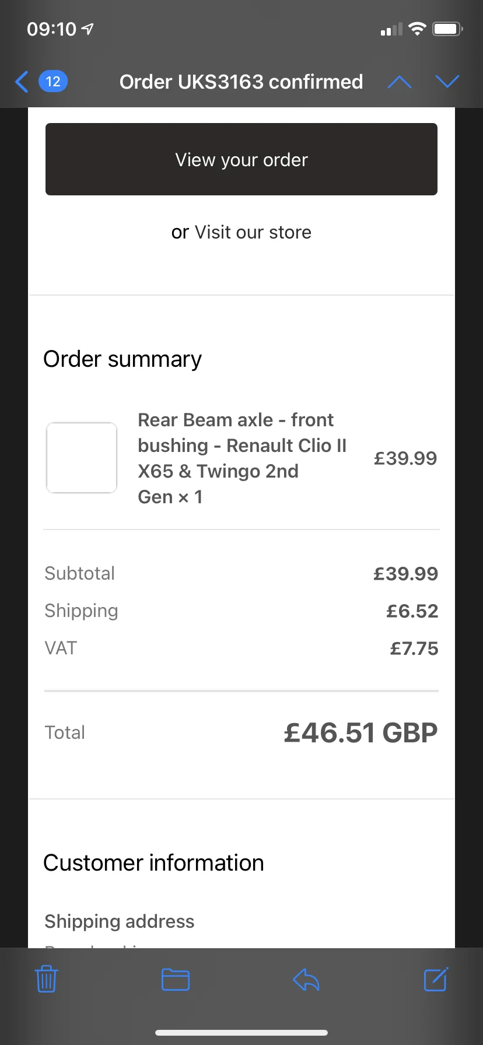The image size is (483, 1045).
Task: Go back using the blue chevron
Action: point(22,82)
